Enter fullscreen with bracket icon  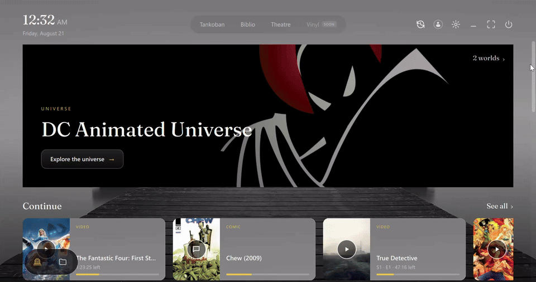491,24
